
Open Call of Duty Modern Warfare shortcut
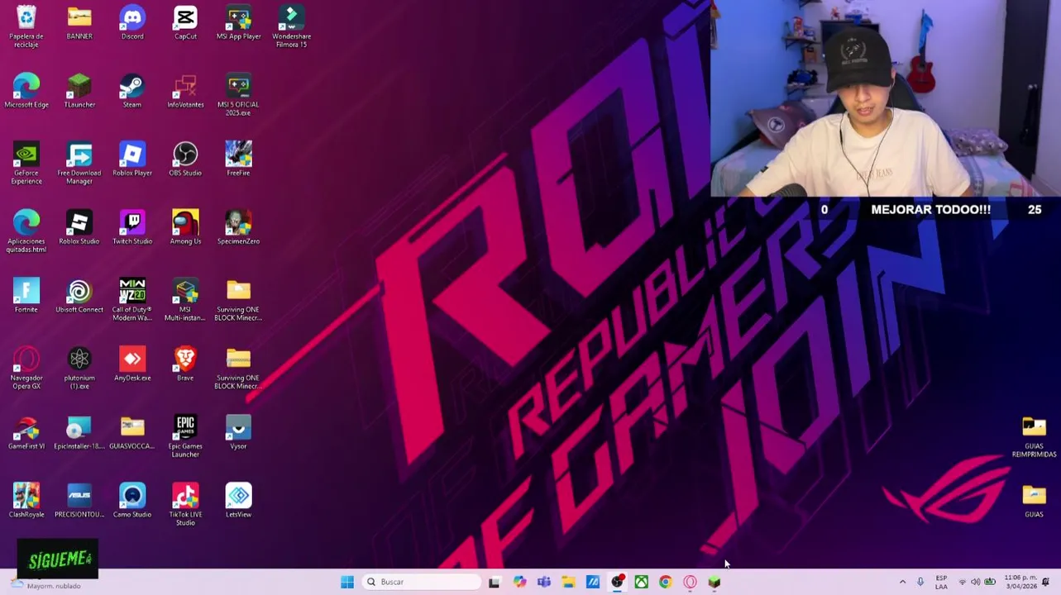click(132, 300)
